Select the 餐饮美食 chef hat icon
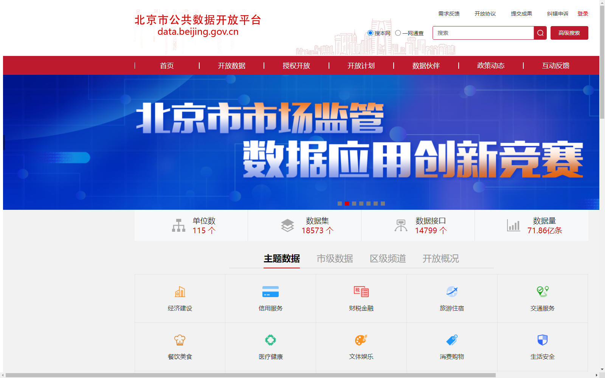The image size is (605, 378). pyautogui.click(x=180, y=340)
